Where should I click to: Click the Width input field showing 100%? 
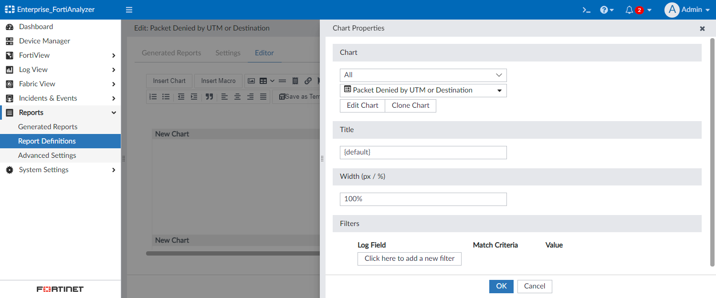pyautogui.click(x=423, y=199)
